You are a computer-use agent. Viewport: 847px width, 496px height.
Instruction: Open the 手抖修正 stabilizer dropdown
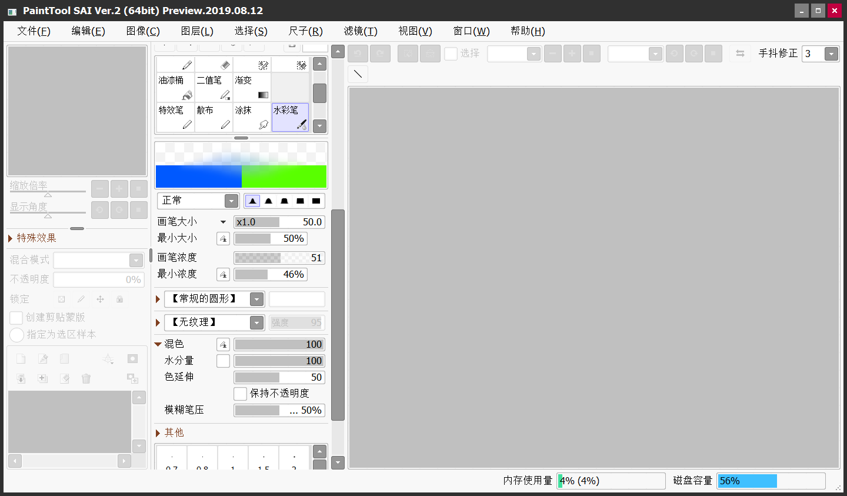tap(831, 54)
